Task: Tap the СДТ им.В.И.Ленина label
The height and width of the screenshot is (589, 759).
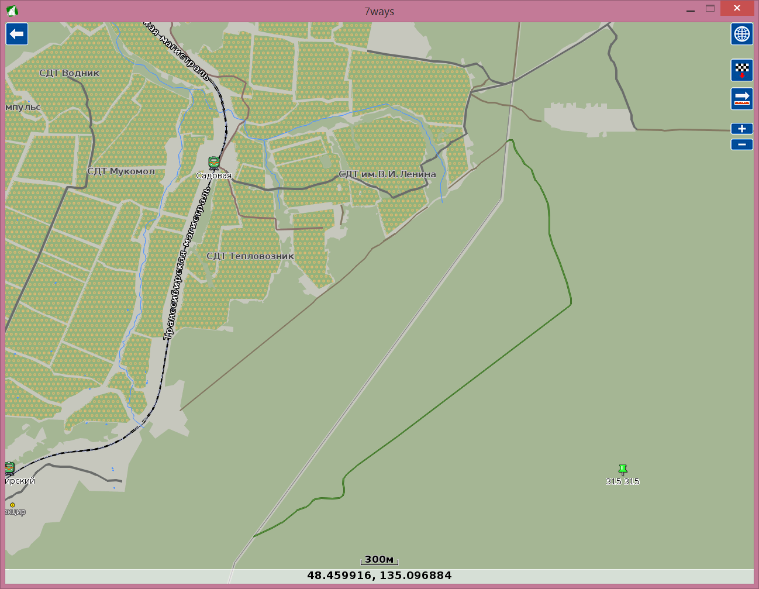Action: [x=387, y=174]
